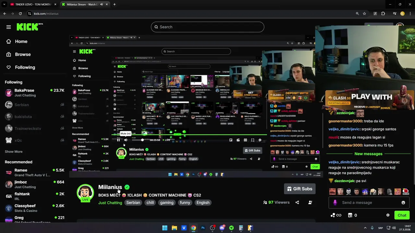Image resolution: width=415 pixels, height=233 pixels.
Task: Open the chat shop icon showing 0
Action: pos(352,215)
